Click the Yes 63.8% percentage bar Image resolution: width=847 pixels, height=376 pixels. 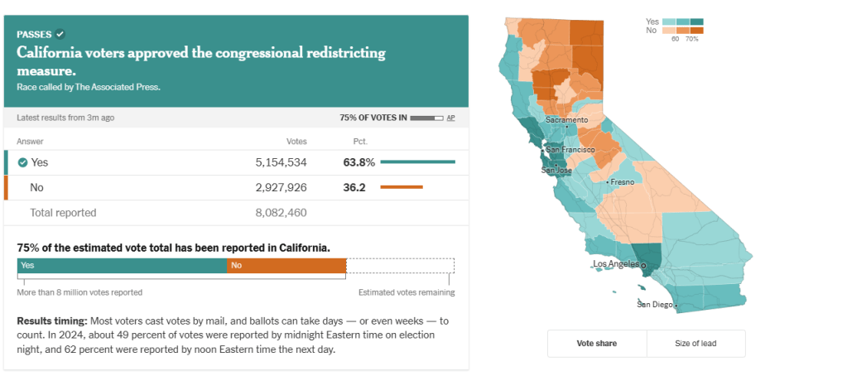pos(418,162)
